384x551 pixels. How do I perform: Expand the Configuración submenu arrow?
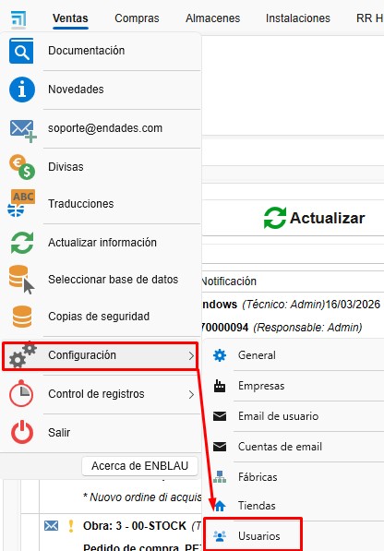pos(191,355)
